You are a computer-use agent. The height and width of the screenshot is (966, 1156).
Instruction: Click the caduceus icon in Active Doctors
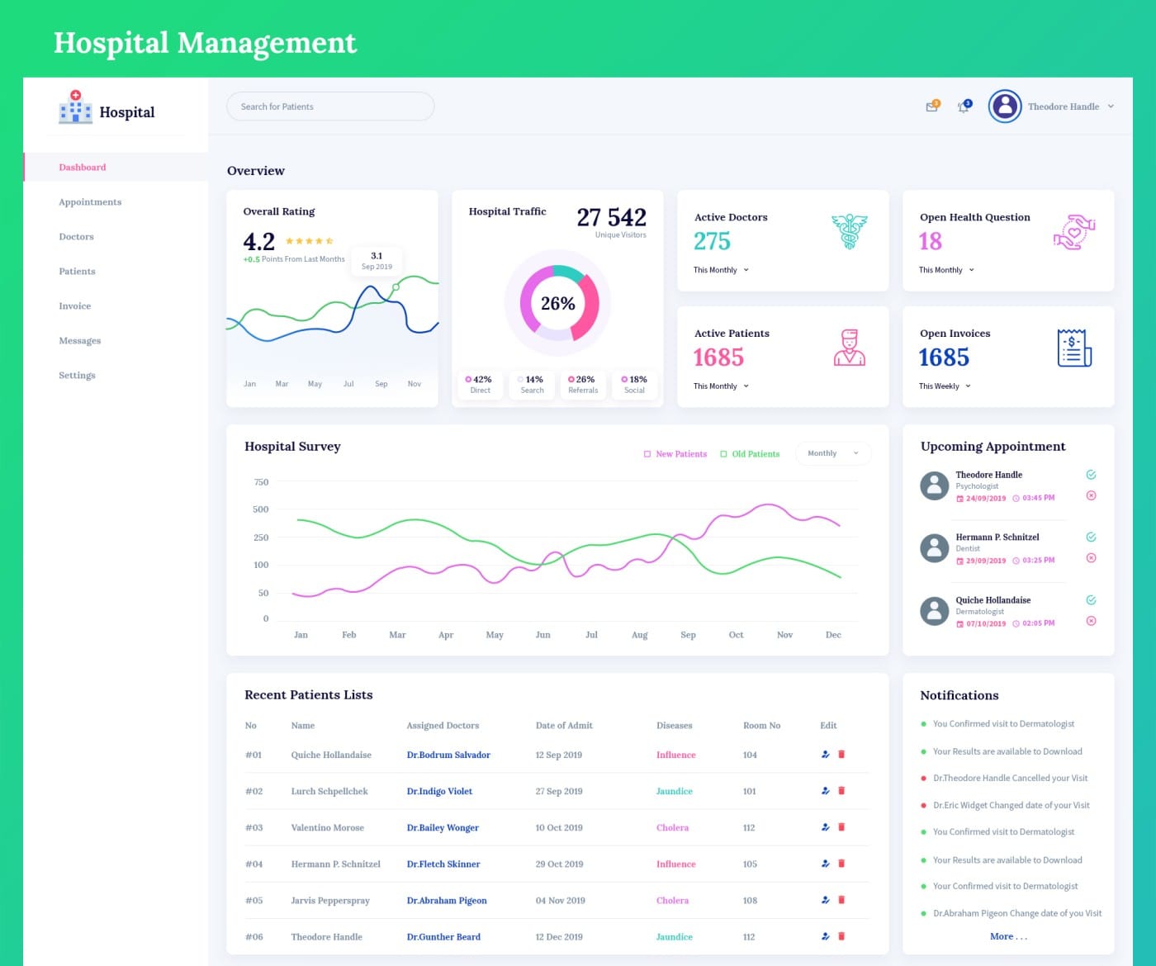(x=850, y=231)
